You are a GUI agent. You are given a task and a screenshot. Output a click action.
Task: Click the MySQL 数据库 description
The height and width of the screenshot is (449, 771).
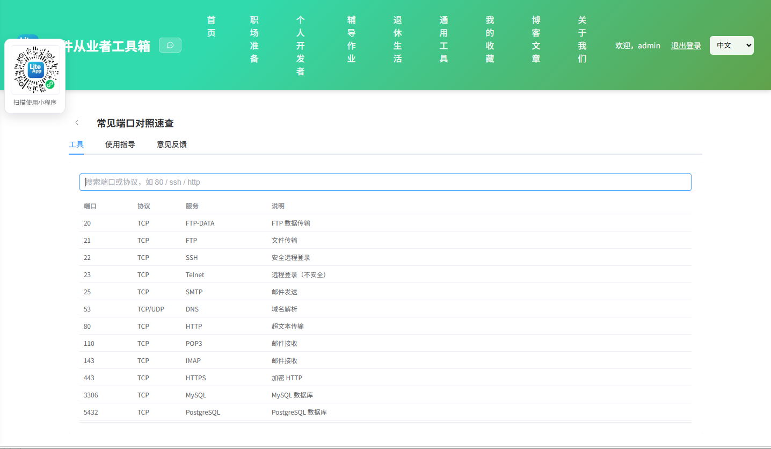tap(293, 395)
